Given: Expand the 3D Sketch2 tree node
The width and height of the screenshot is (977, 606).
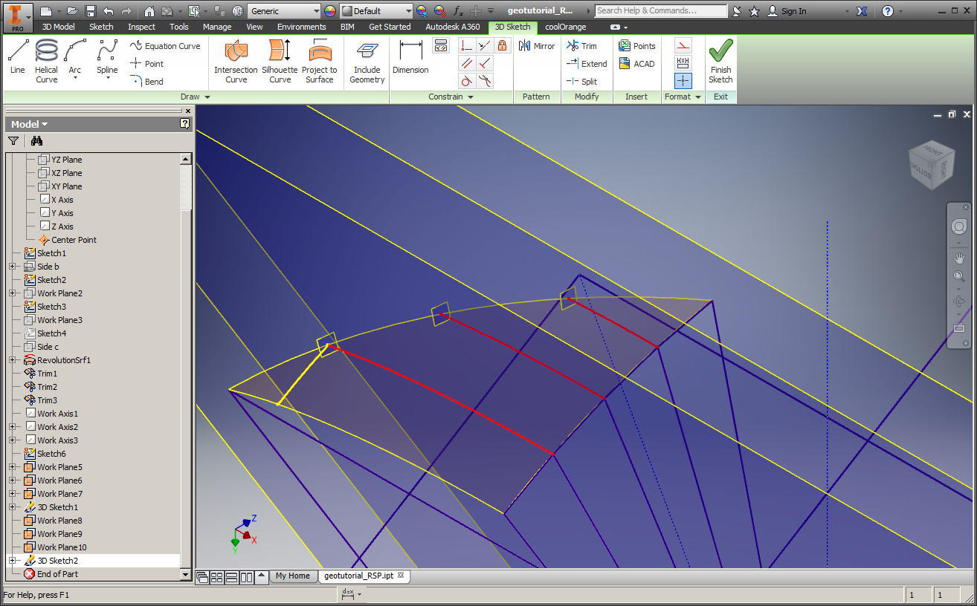Looking at the screenshot, I should coord(12,561).
